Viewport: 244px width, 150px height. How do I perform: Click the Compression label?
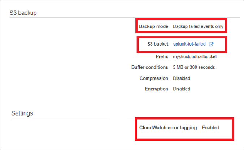click(154, 78)
